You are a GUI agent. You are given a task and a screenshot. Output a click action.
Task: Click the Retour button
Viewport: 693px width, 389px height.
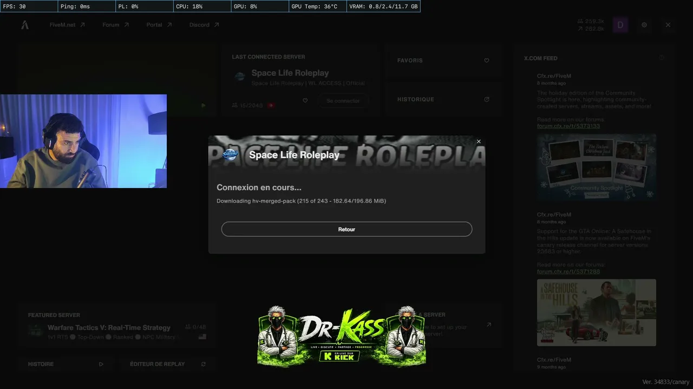point(346,229)
